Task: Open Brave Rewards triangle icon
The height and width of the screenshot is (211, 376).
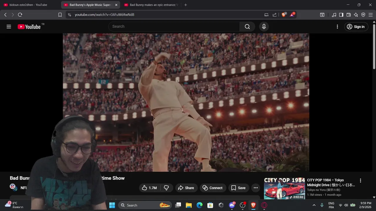Action: coord(292,14)
